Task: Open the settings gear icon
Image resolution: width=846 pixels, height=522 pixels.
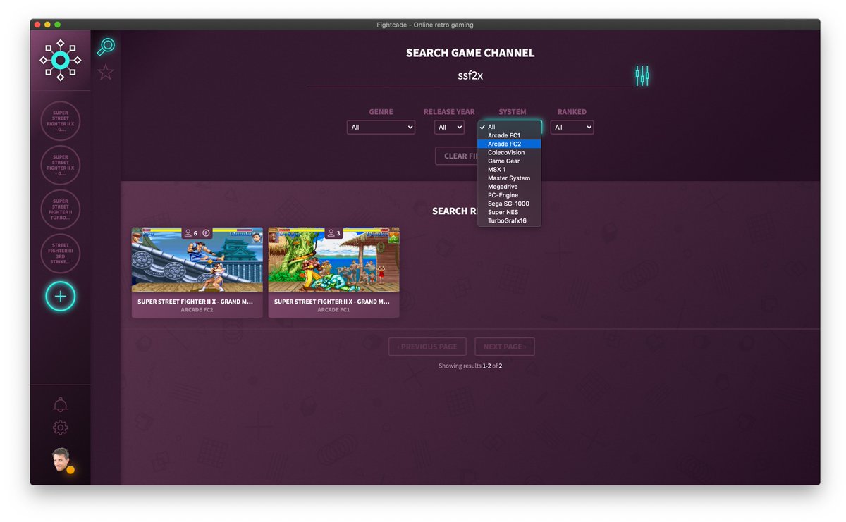Action: (61, 427)
